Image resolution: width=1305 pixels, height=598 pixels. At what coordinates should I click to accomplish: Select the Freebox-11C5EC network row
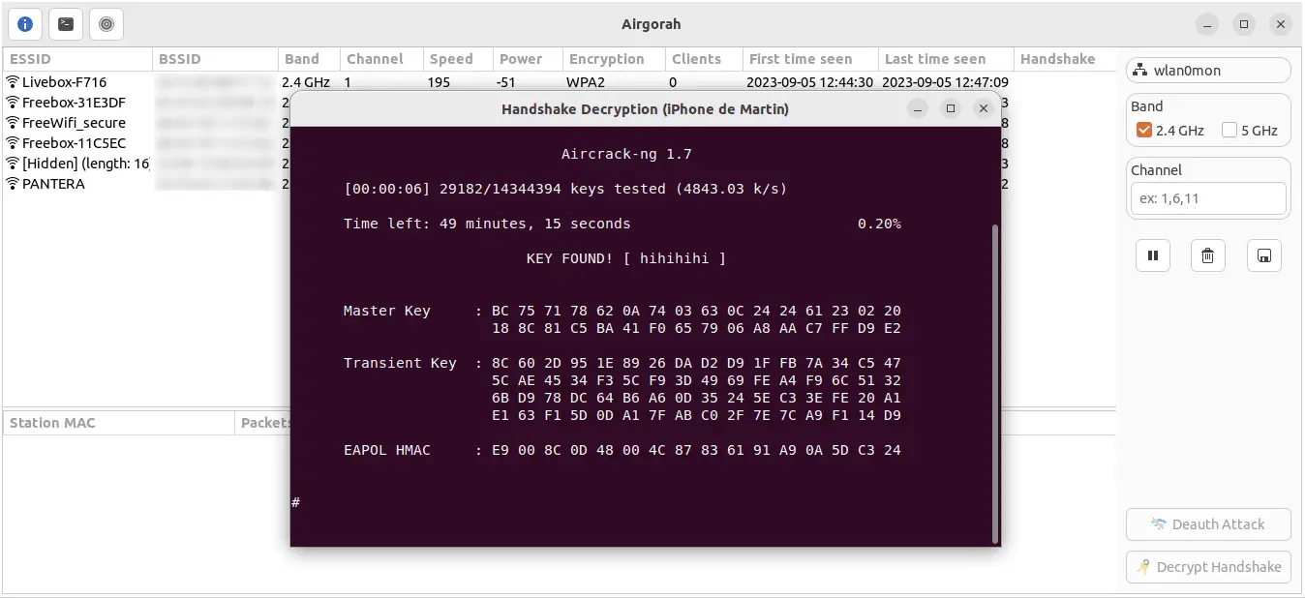click(147, 143)
